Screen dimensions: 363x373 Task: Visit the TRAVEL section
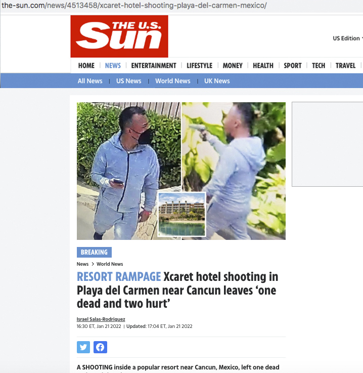click(345, 65)
